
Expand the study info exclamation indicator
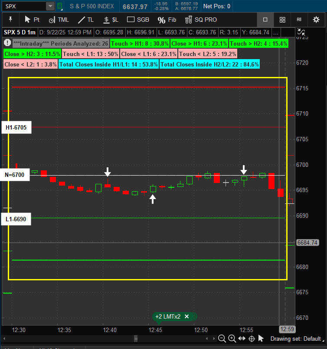[x=7, y=43]
